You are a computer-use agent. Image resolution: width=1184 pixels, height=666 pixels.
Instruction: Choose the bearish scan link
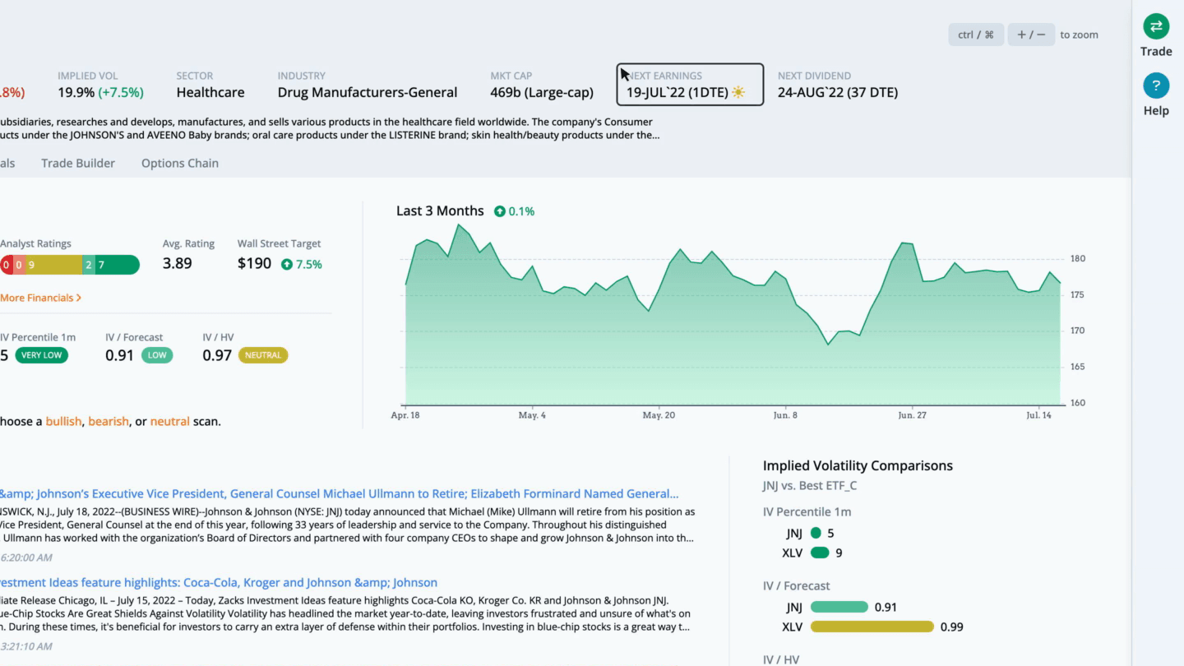[x=109, y=421]
